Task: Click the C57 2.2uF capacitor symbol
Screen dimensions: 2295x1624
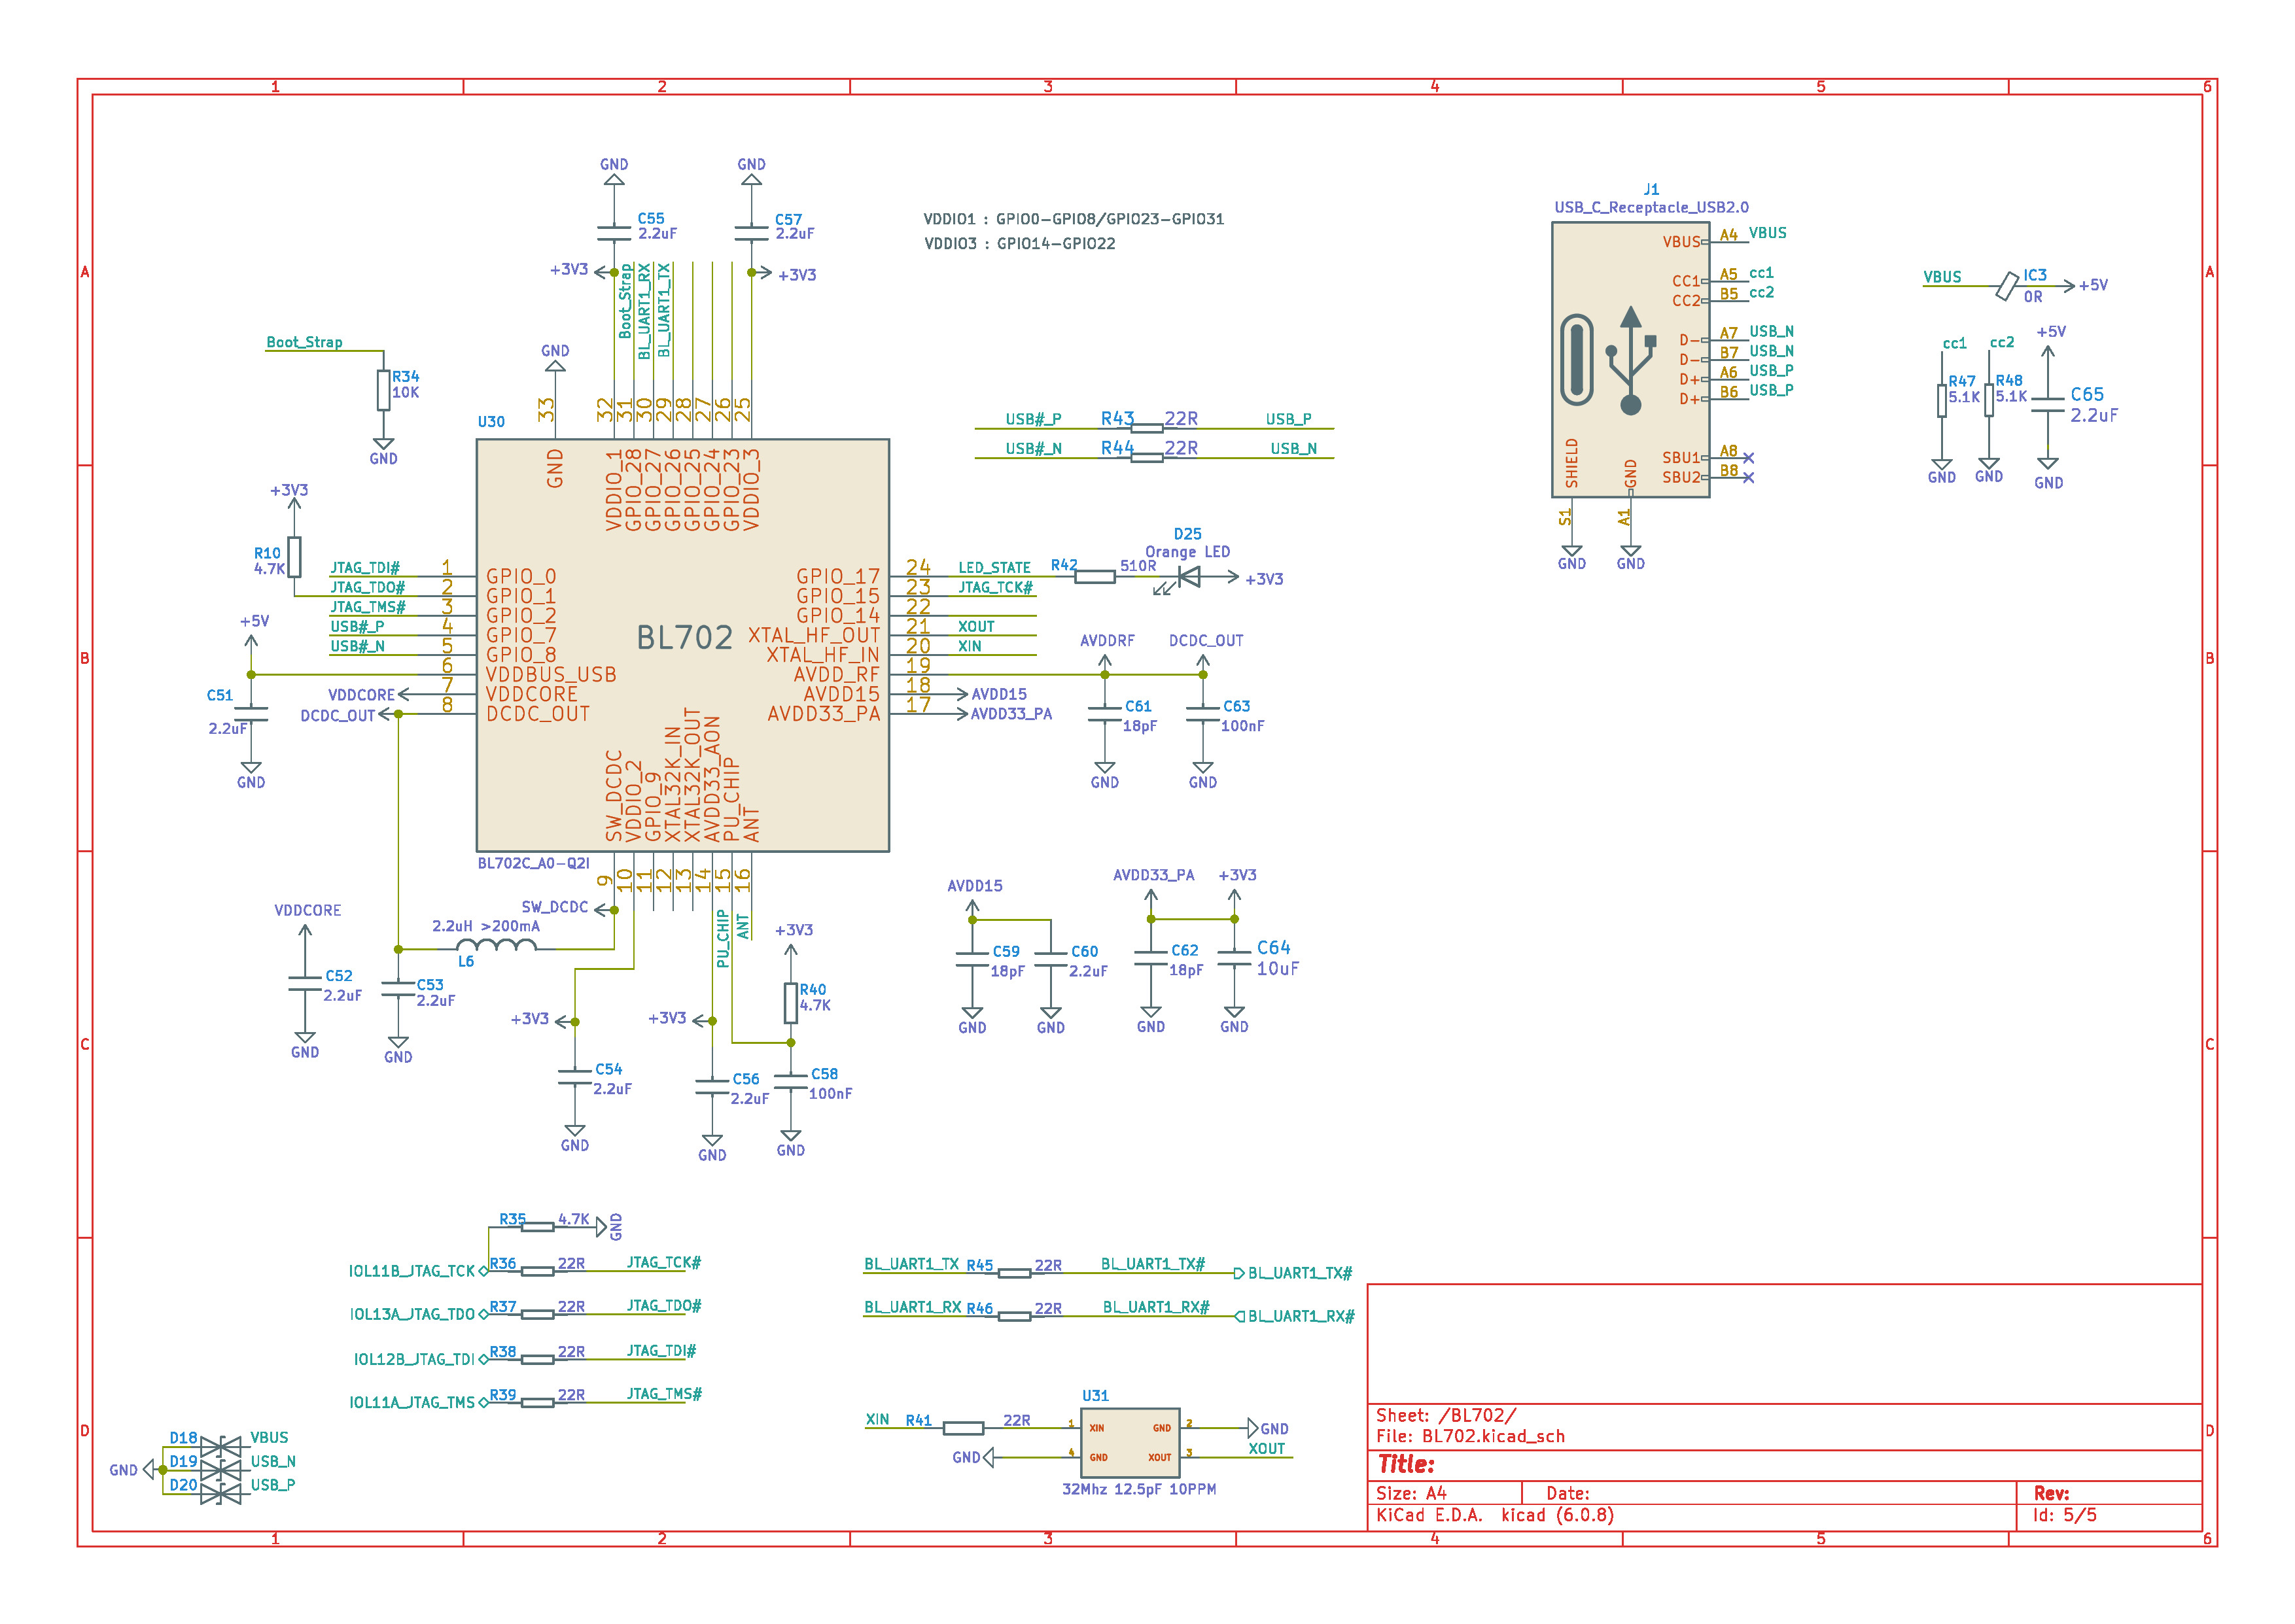Action: (x=751, y=233)
